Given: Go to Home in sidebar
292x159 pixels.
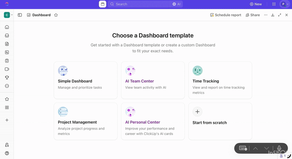Looking at the screenshot, I should tap(7, 27).
